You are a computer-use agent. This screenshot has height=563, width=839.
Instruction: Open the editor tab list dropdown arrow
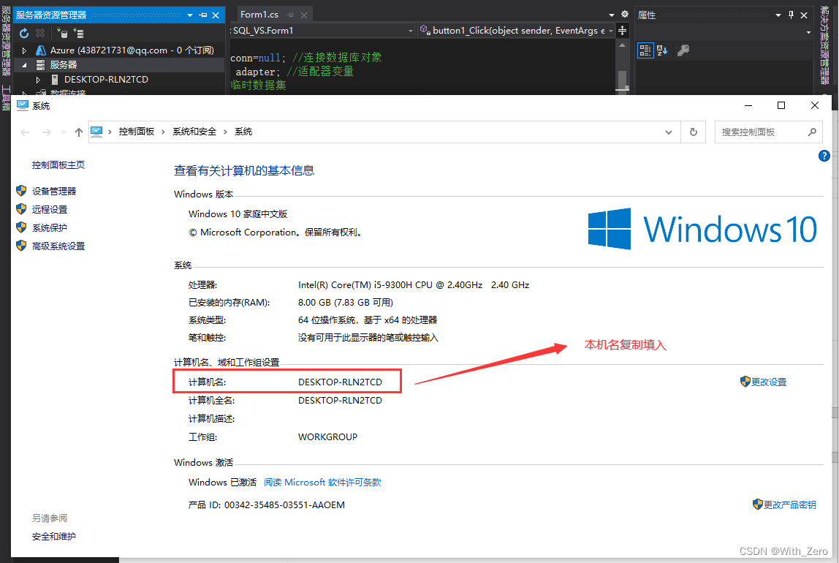click(612, 15)
